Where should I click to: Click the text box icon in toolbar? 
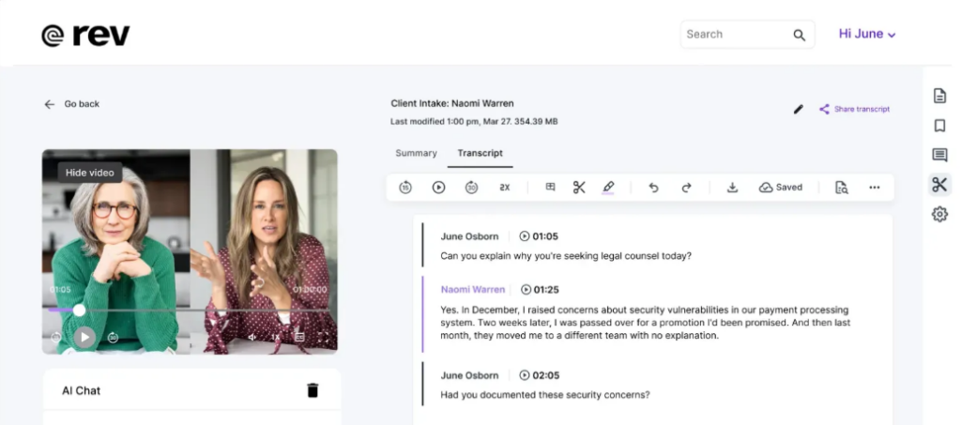pos(550,187)
